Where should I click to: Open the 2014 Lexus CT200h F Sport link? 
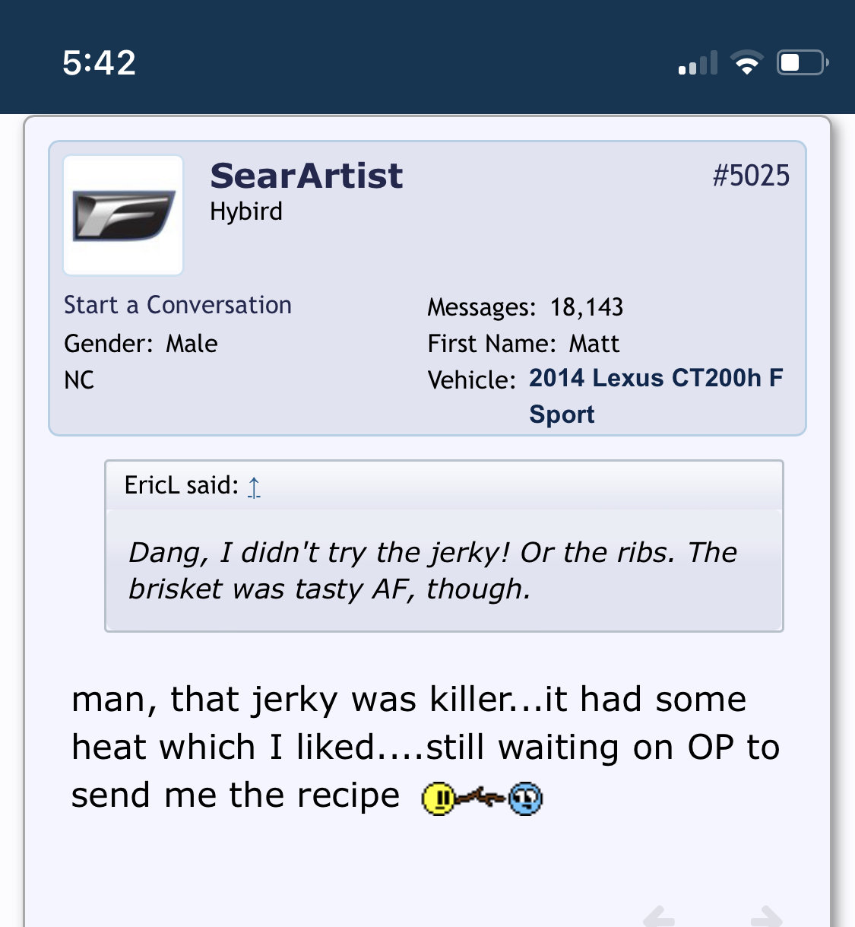pyautogui.click(x=656, y=395)
